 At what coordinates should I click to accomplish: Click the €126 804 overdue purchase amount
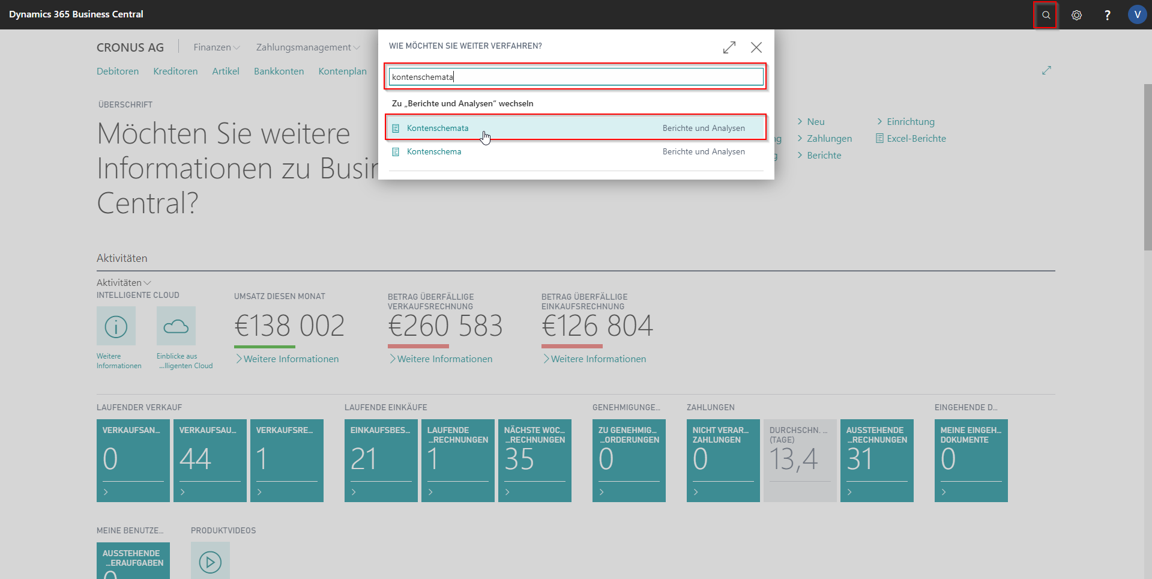597,326
